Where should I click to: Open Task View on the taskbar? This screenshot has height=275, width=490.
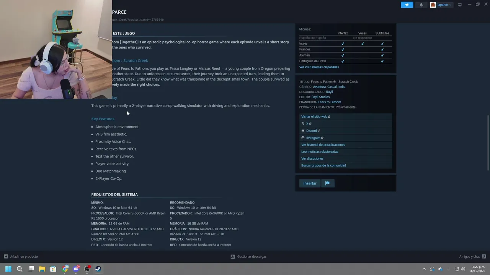click(x=31, y=269)
